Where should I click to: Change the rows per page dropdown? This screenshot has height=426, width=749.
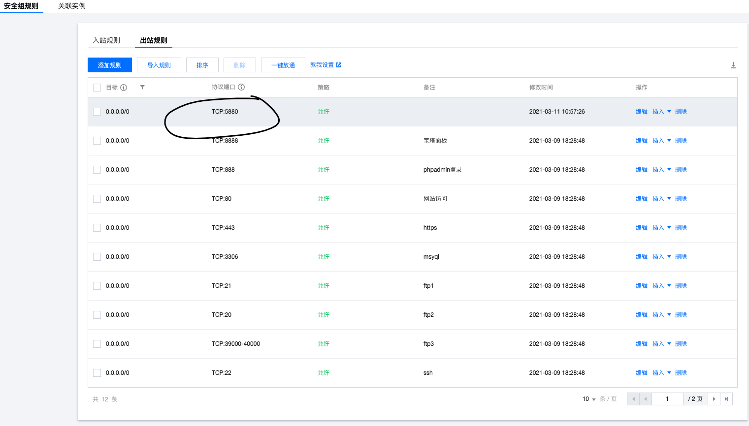(x=589, y=399)
